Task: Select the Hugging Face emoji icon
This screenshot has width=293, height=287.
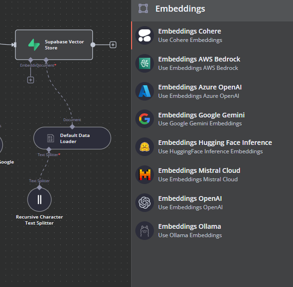Action: point(145,147)
